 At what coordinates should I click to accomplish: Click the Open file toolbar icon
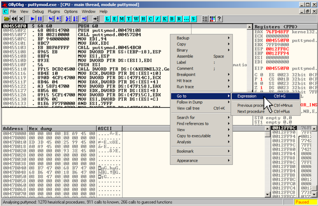(6, 19)
